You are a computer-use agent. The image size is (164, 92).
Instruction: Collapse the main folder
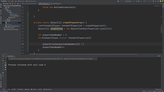pyautogui.click(x=6, y=11)
